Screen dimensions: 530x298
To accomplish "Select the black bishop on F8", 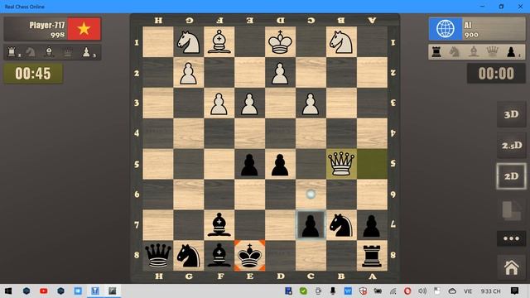I will click(x=219, y=255).
